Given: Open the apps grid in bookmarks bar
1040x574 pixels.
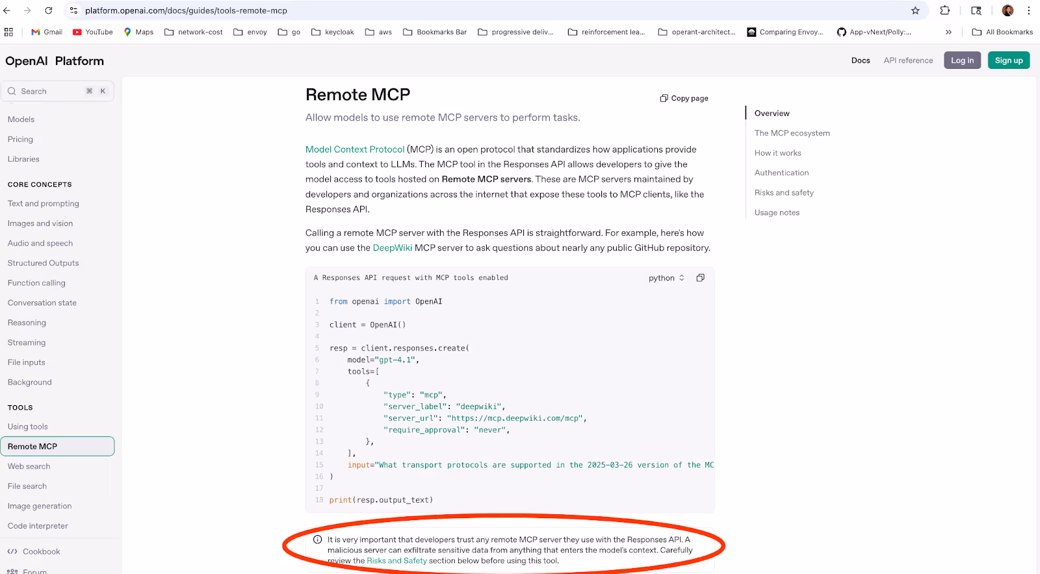Looking at the screenshot, I should (x=8, y=32).
